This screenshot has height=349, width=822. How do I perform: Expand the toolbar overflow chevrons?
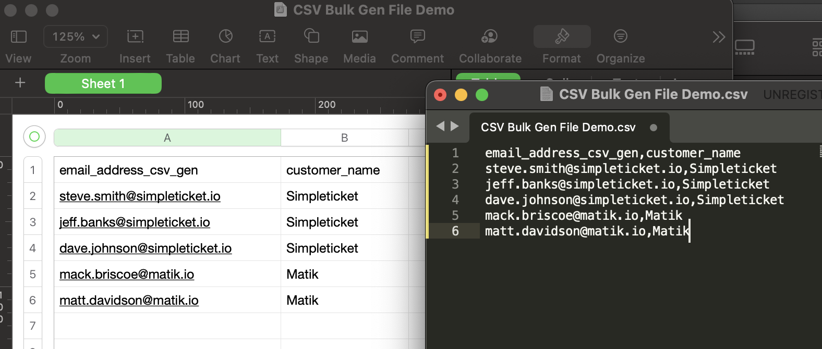point(719,37)
